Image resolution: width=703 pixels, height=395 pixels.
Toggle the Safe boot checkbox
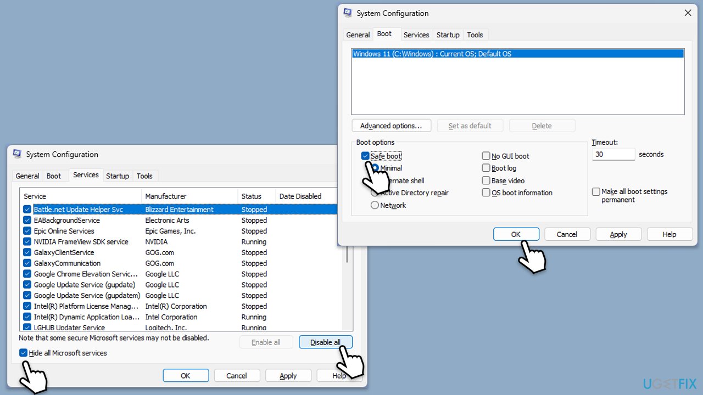click(365, 156)
